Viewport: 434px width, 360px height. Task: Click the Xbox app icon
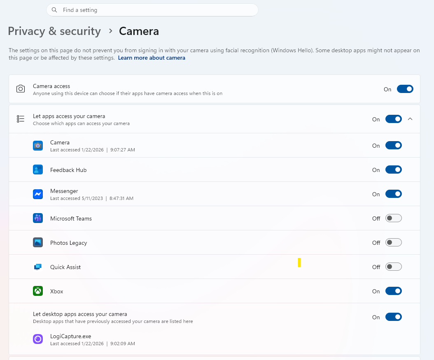38,291
